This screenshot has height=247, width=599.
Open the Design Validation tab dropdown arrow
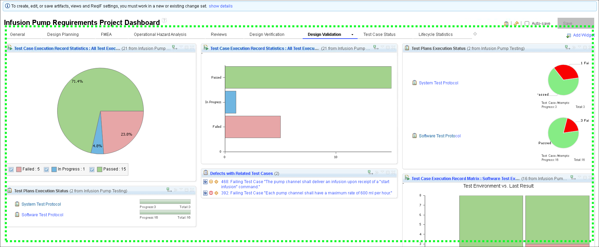[x=352, y=35]
